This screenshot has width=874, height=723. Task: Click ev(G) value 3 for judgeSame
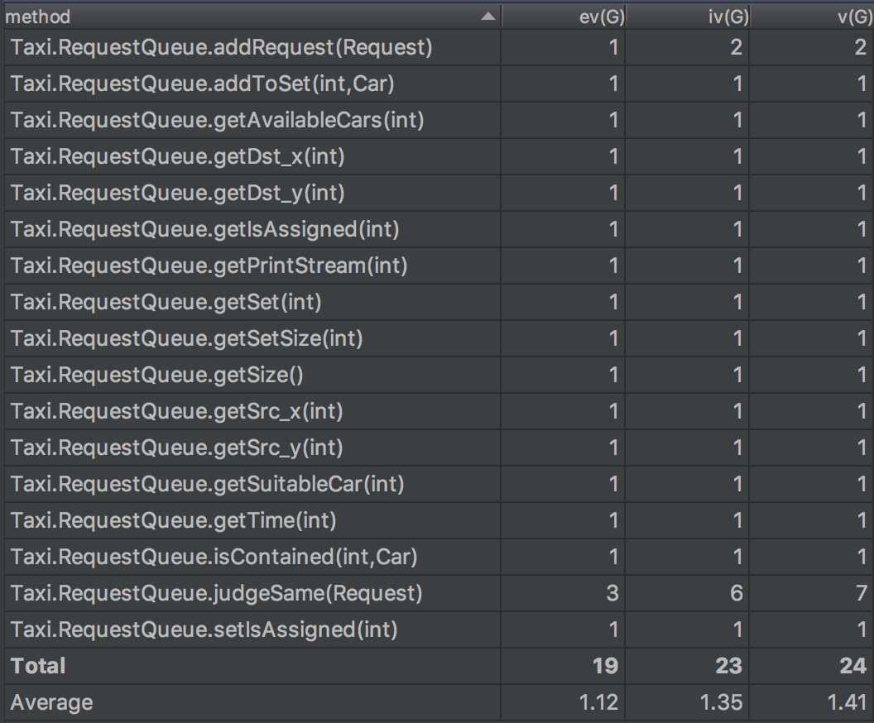pyautogui.click(x=612, y=593)
